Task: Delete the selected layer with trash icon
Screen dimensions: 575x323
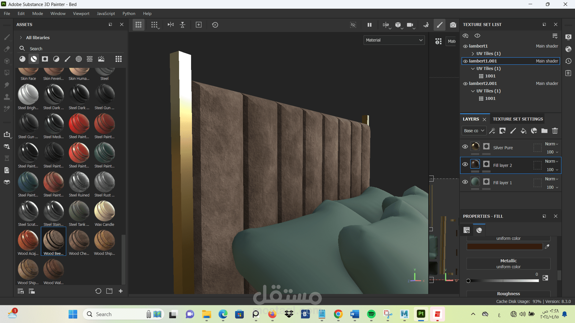Action: pyautogui.click(x=555, y=131)
